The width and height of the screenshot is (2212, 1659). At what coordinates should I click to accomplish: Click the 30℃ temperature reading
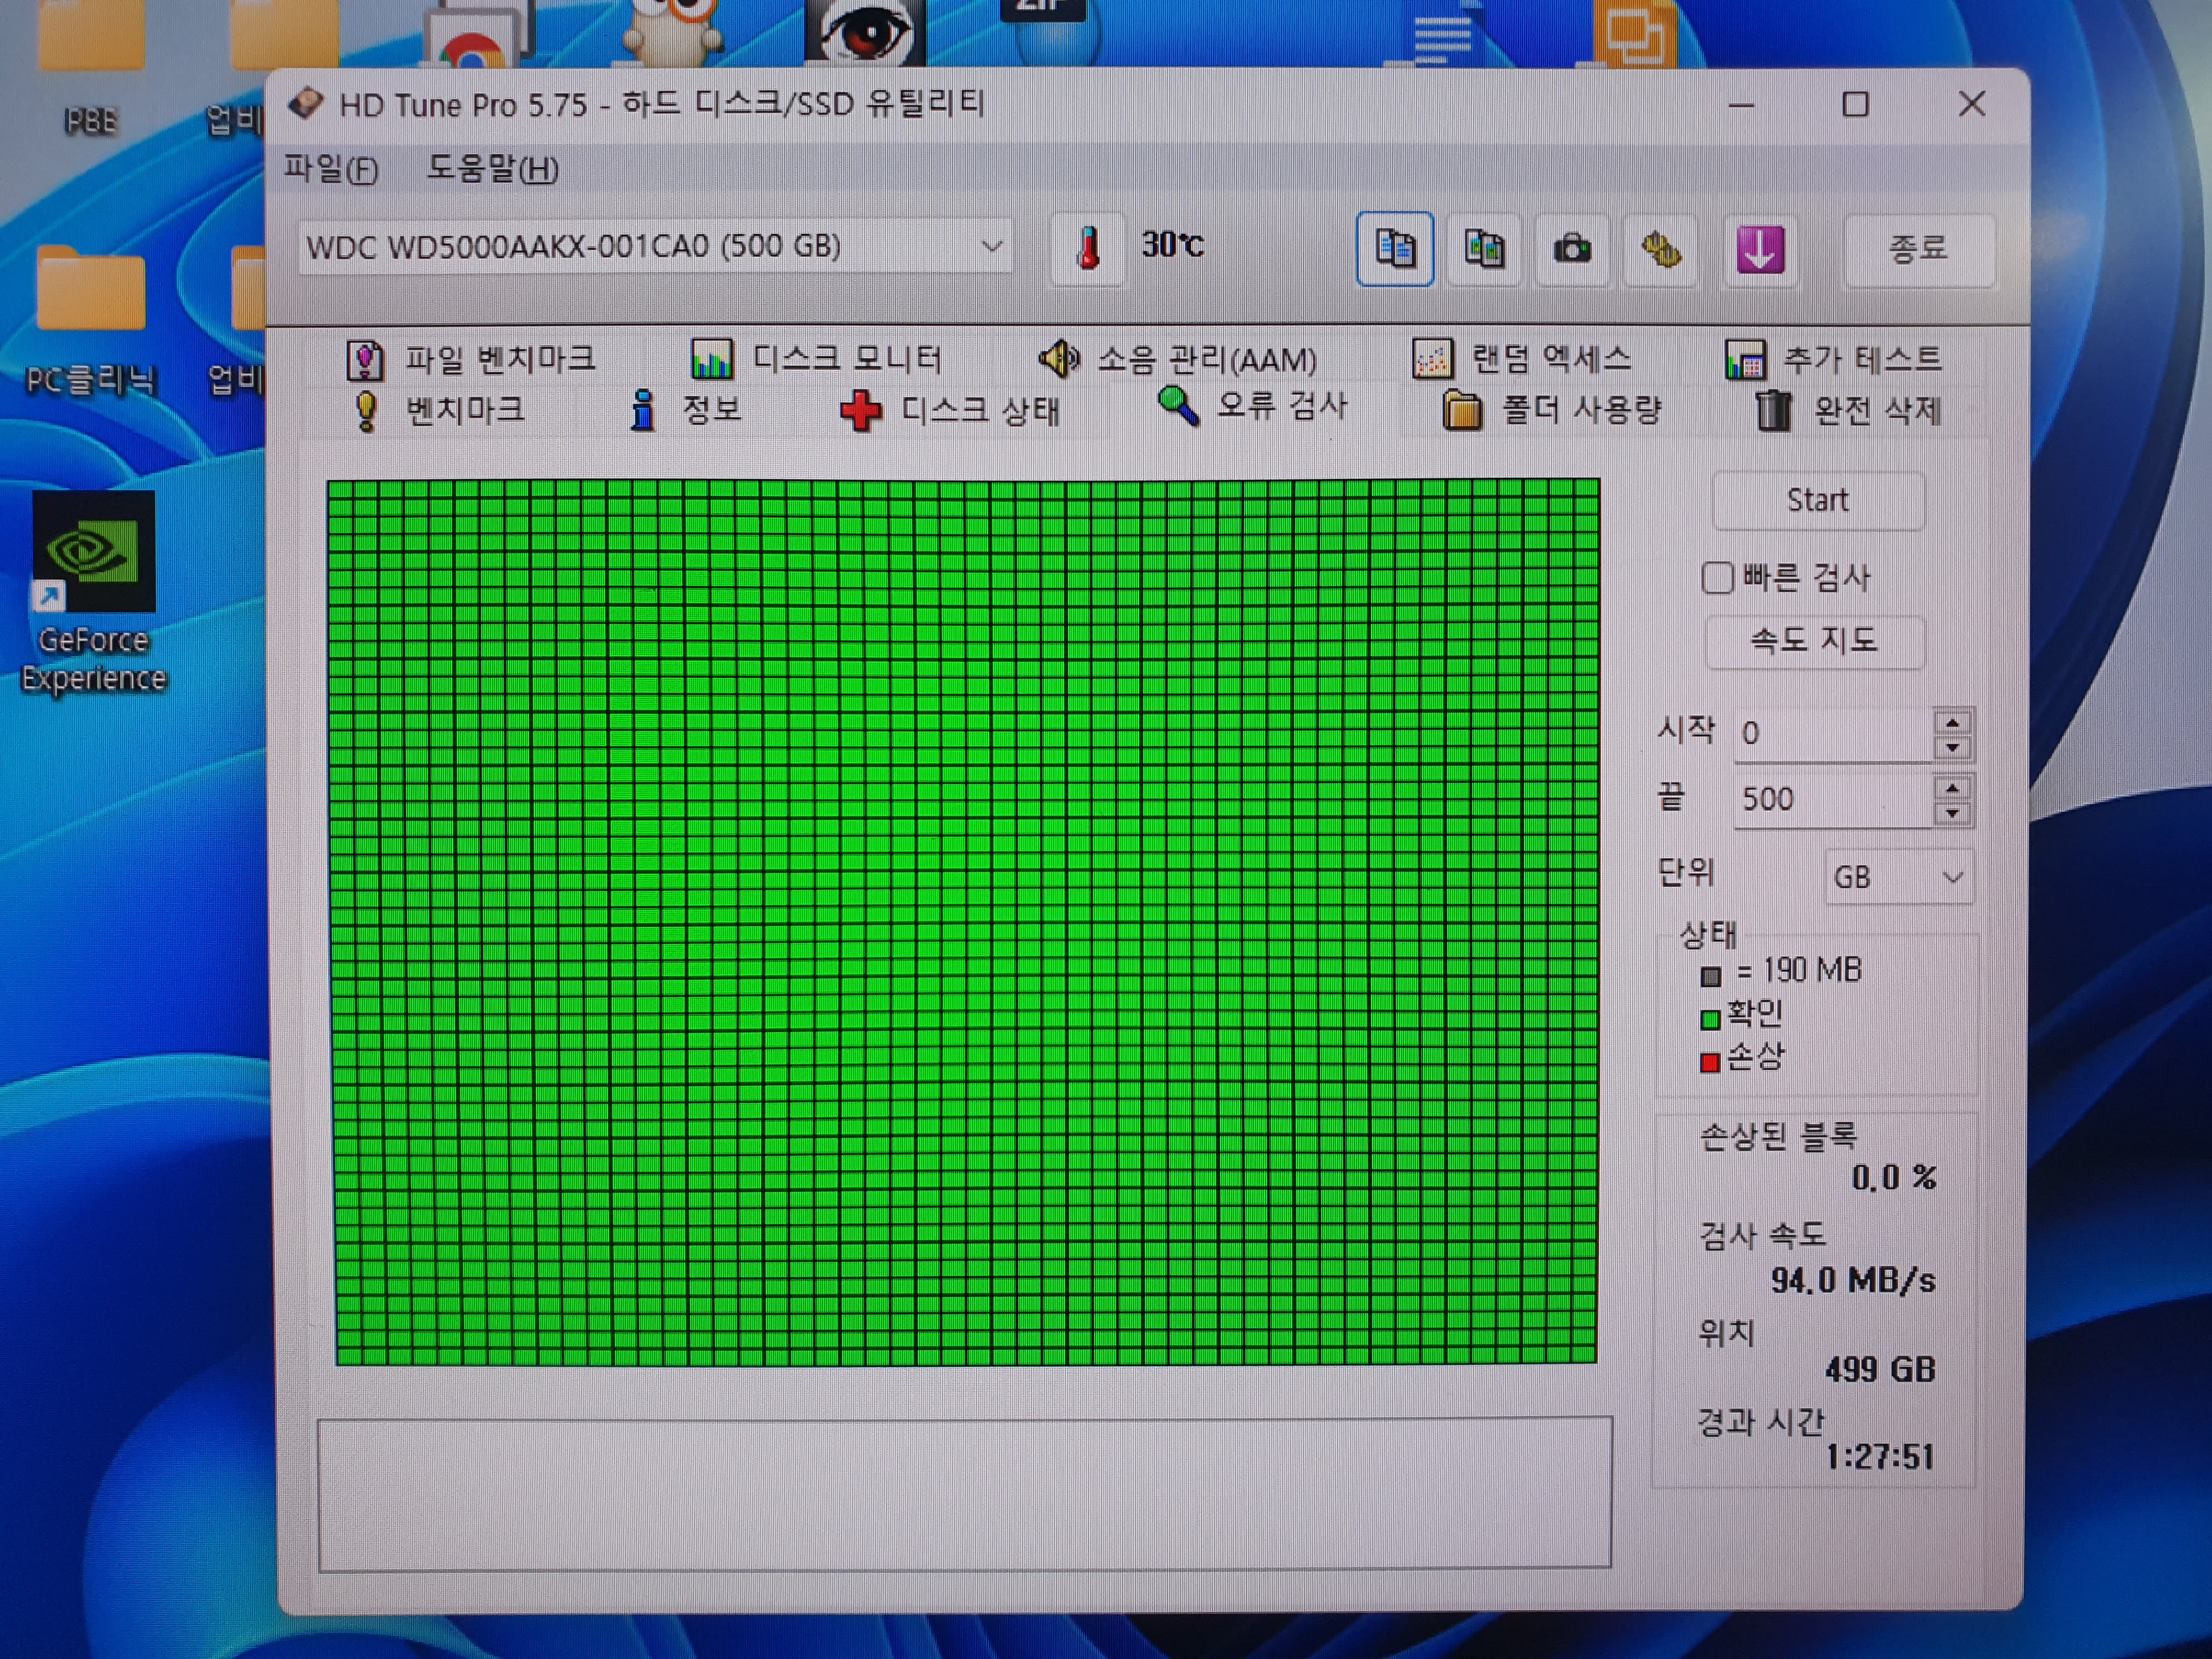coord(1172,245)
